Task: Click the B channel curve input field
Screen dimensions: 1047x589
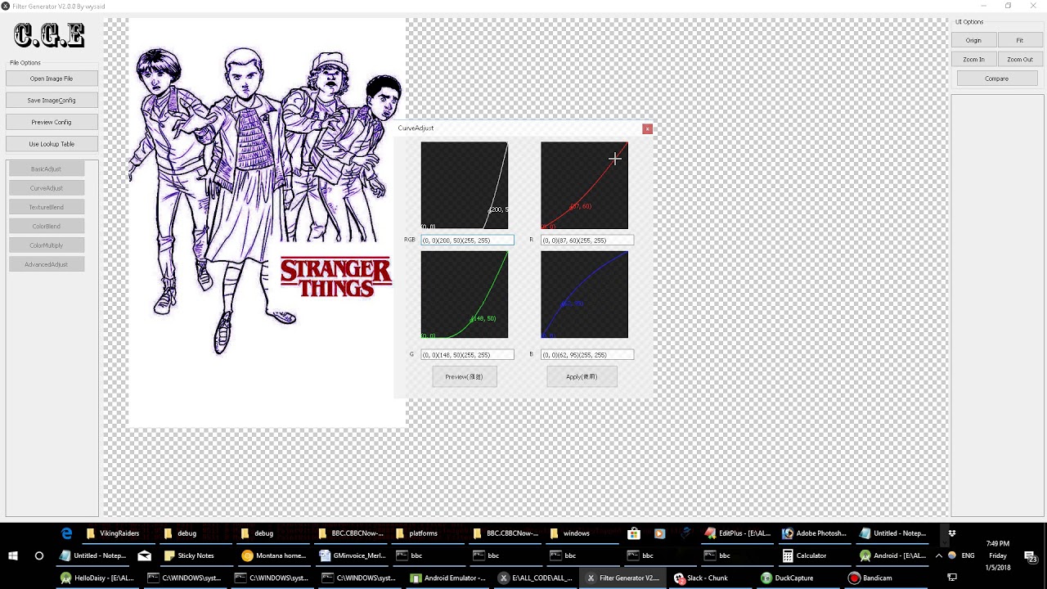Action: pos(586,355)
